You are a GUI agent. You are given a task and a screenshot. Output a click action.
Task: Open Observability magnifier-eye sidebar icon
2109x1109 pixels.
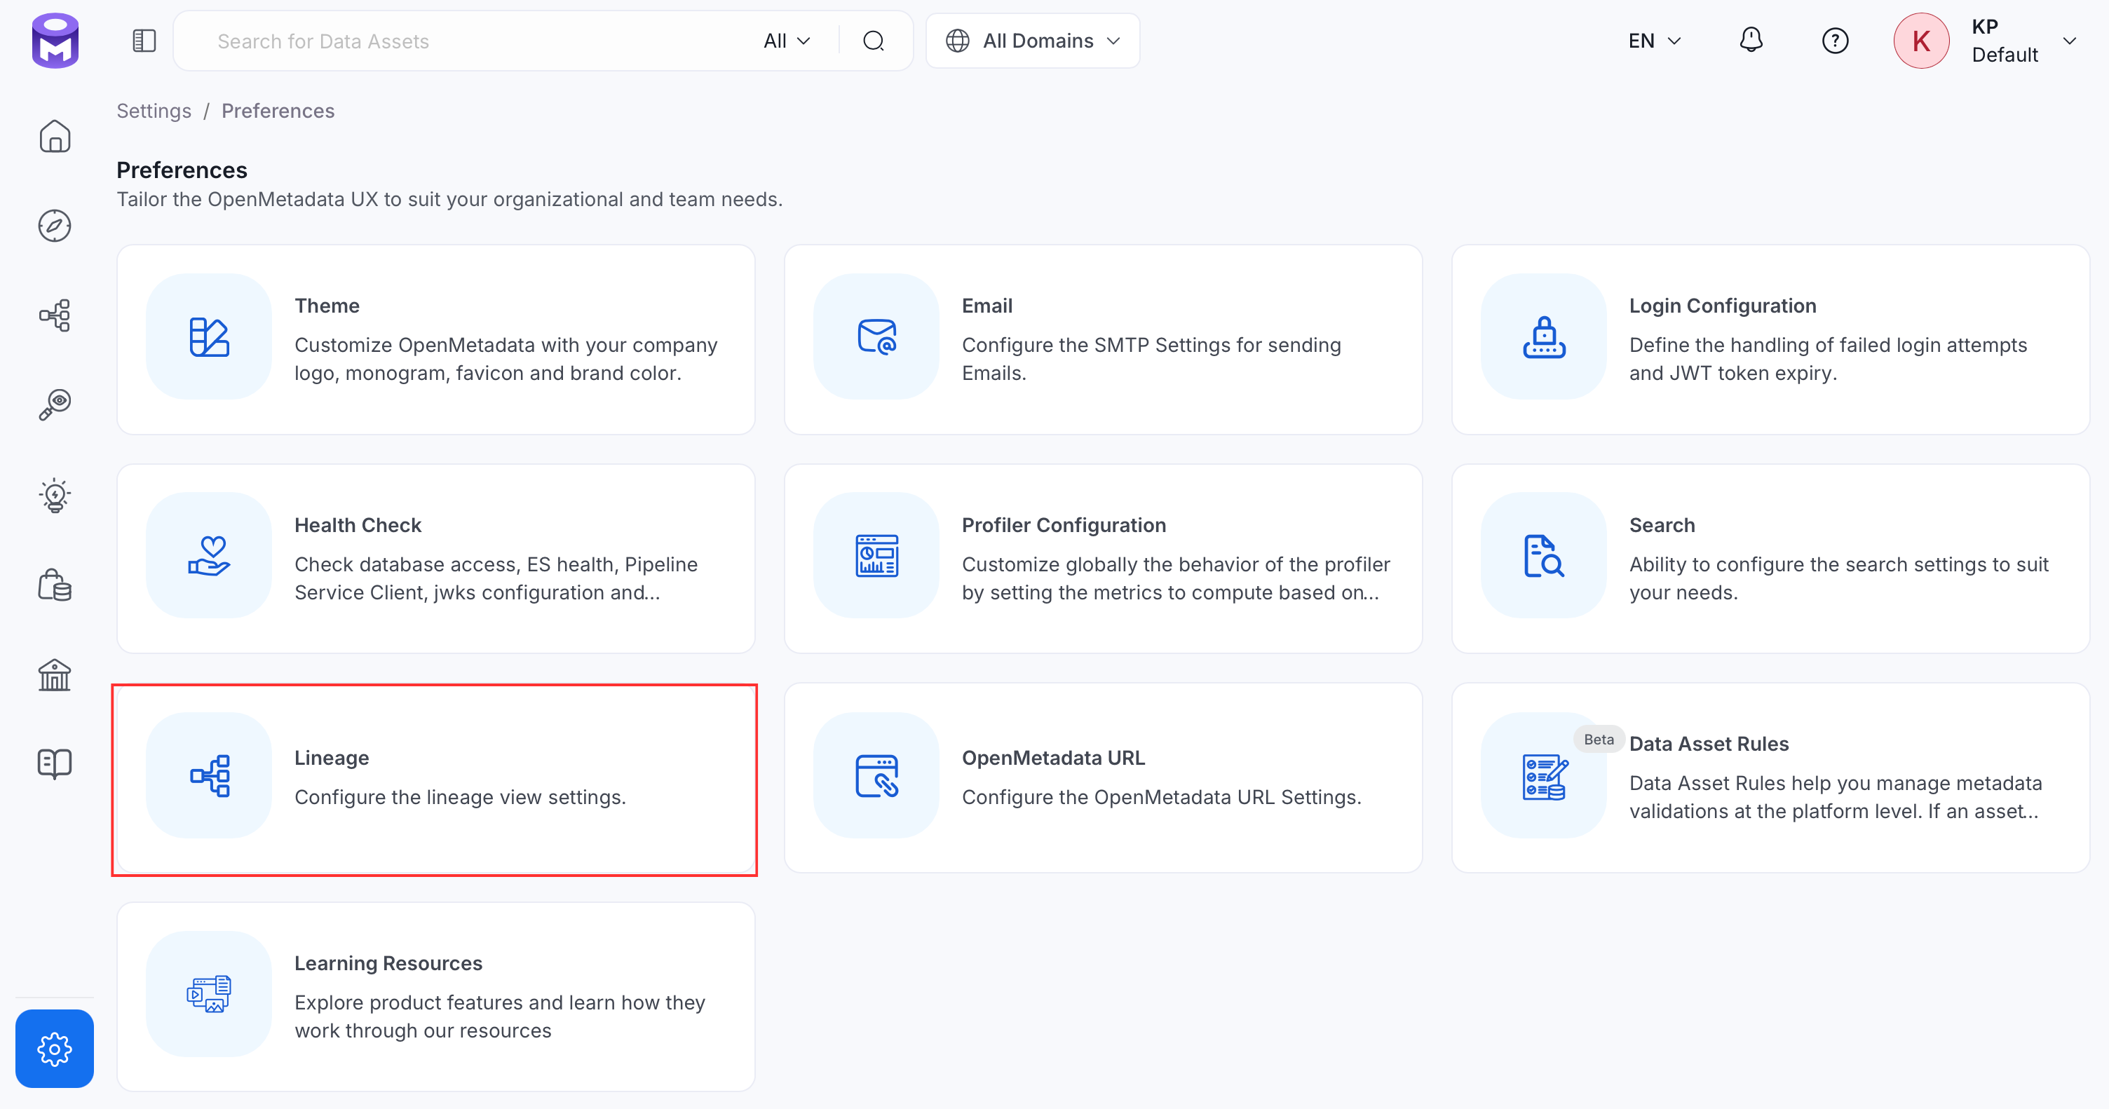click(55, 404)
